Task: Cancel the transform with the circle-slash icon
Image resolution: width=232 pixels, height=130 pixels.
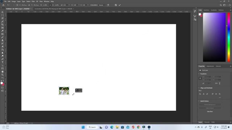Action: click(x=116, y=5)
